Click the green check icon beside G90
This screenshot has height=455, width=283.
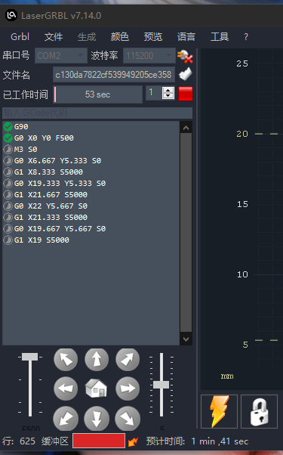pos(8,126)
